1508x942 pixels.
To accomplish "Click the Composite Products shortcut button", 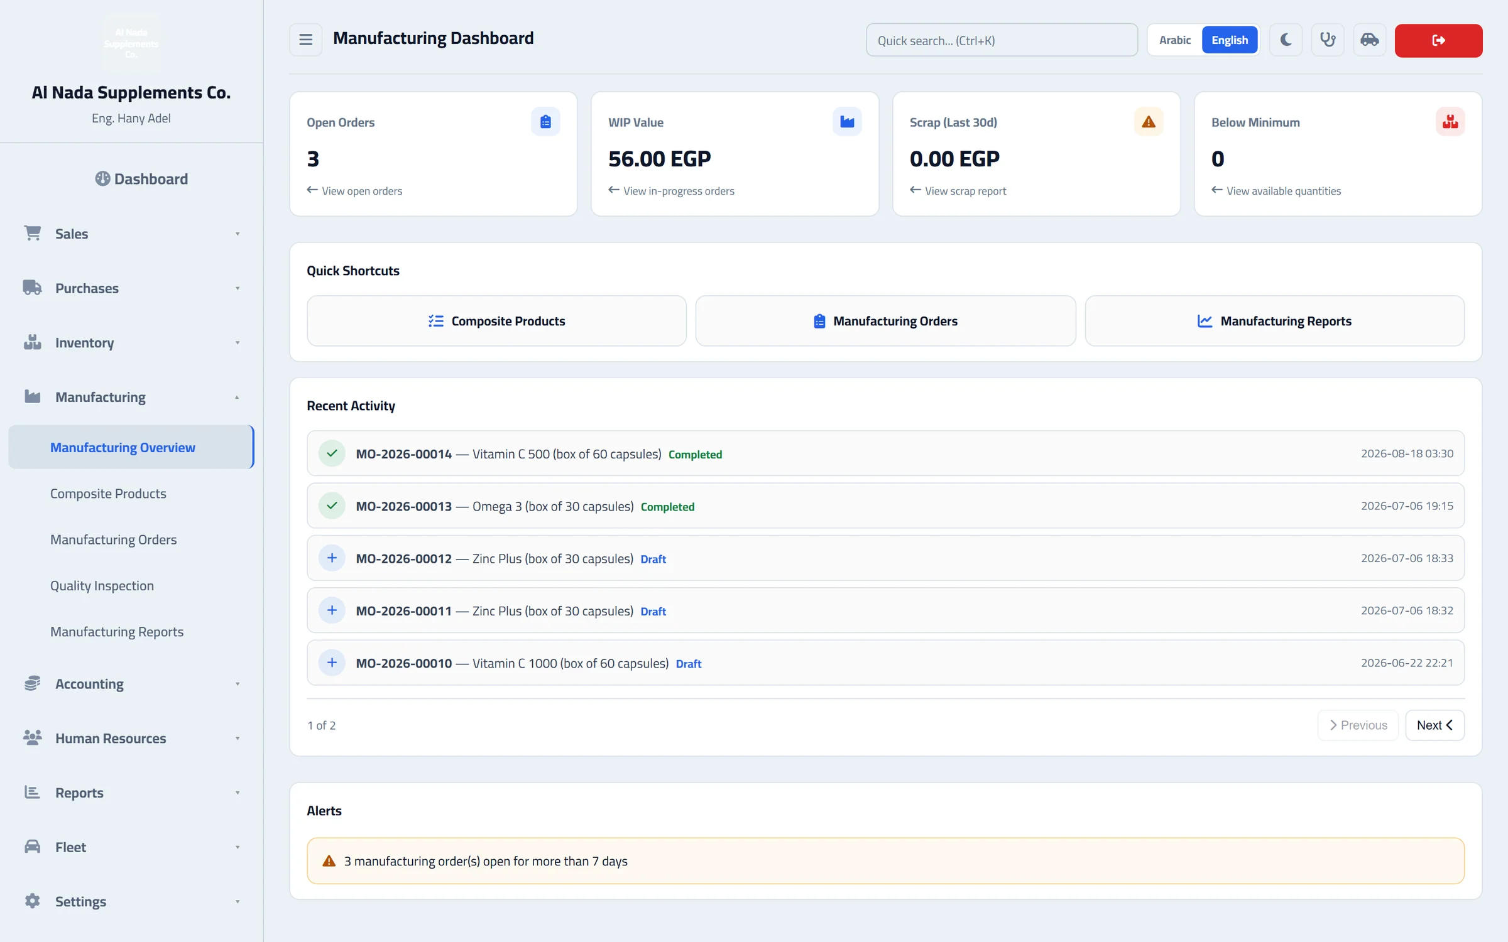I will click(x=496, y=321).
